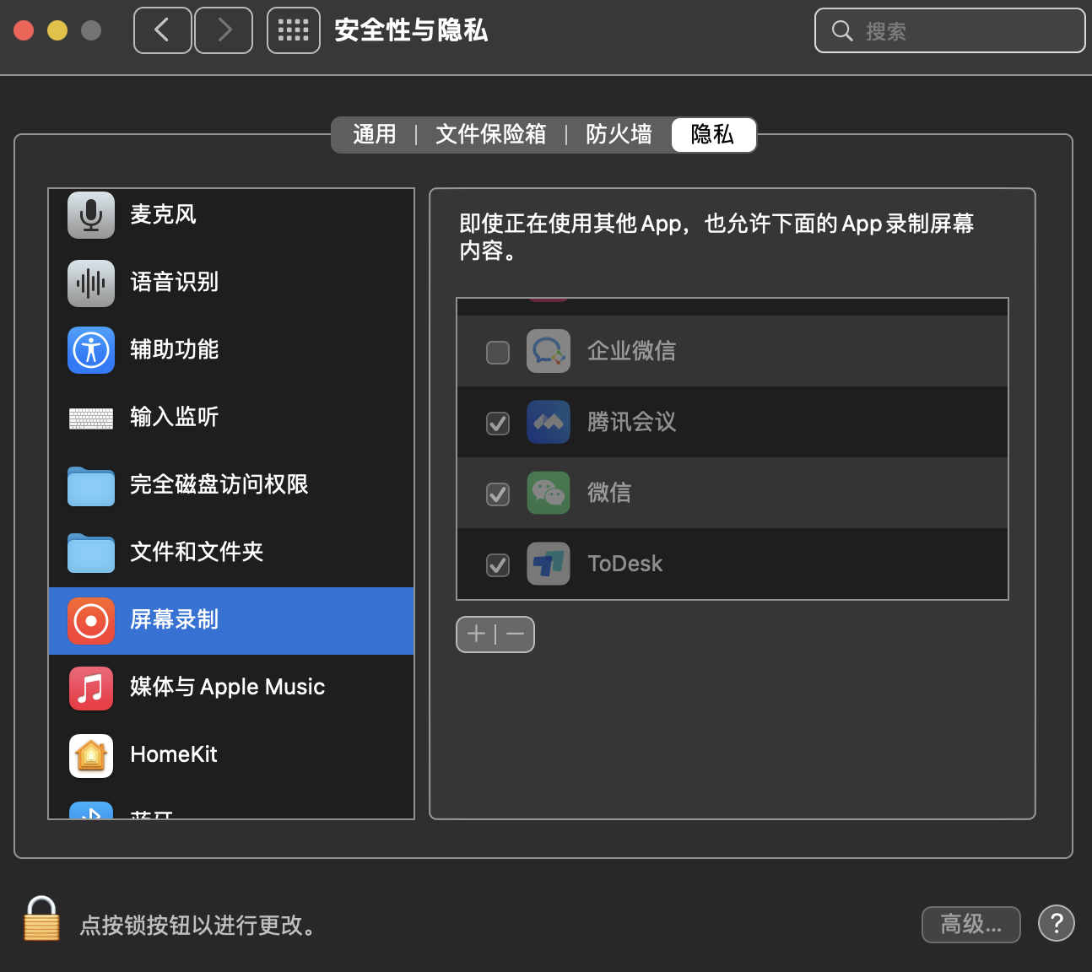Select 辅助功能 in the privacy list
1092x972 pixels.
231,350
